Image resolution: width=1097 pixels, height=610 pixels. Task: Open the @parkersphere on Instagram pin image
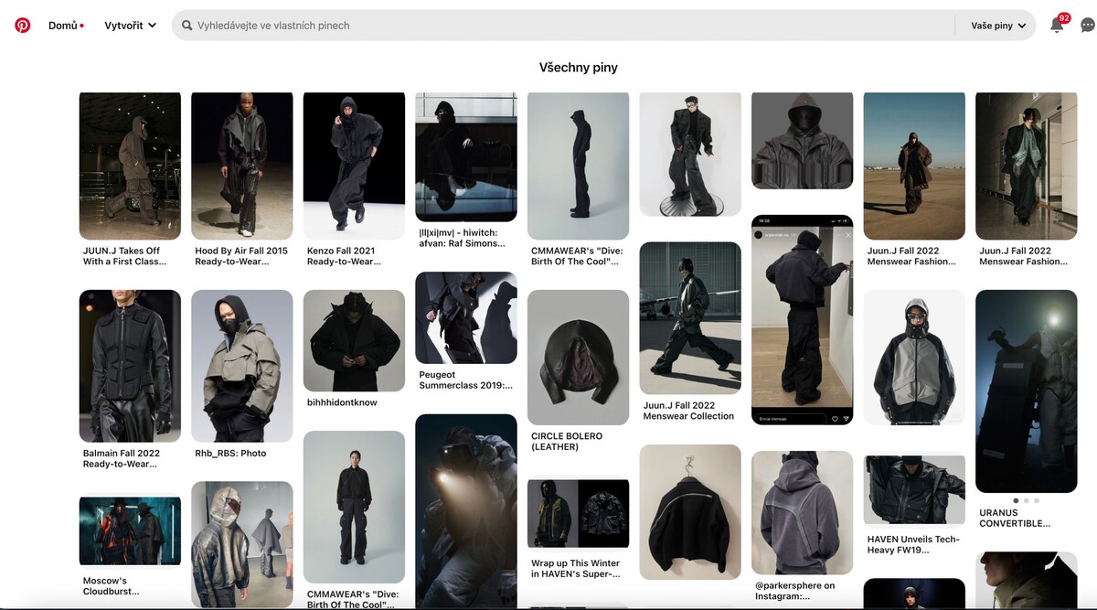coord(802,512)
